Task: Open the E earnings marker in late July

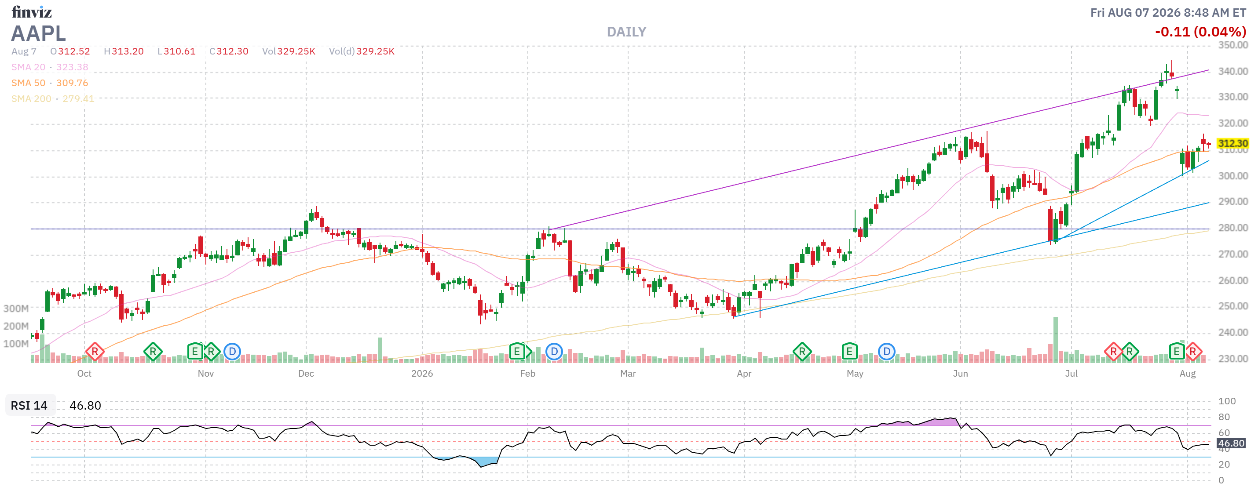Action: [x=1177, y=352]
